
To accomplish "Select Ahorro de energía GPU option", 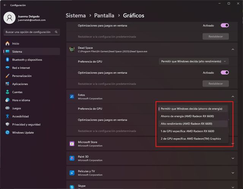I will tap(186, 116).
